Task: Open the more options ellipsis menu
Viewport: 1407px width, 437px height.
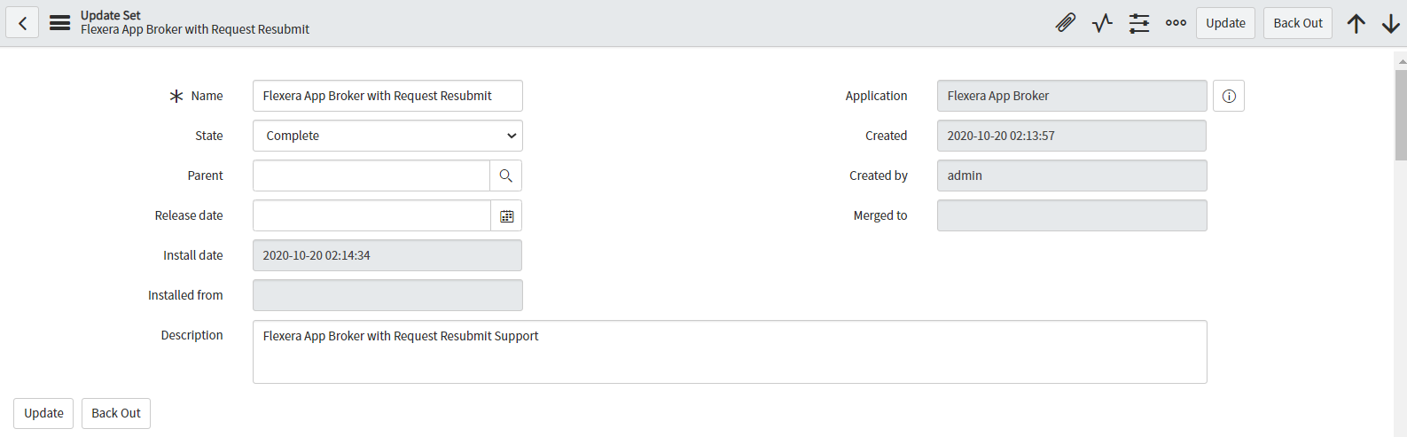Action: point(1176,23)
